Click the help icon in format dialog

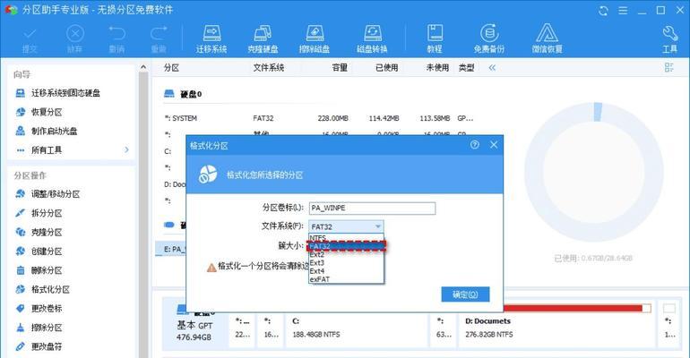pos(474,144)
